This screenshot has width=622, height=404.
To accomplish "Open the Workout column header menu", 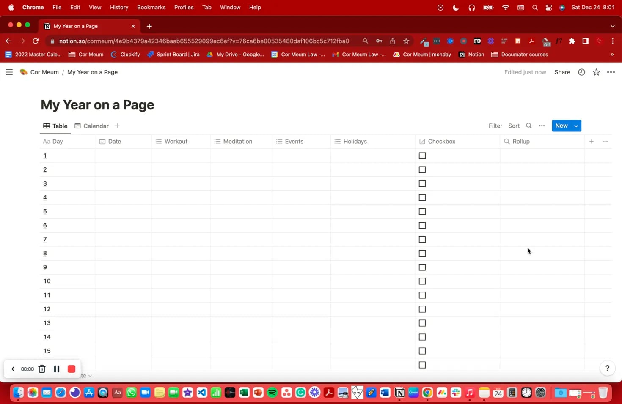I will click(x=181, y=142).
